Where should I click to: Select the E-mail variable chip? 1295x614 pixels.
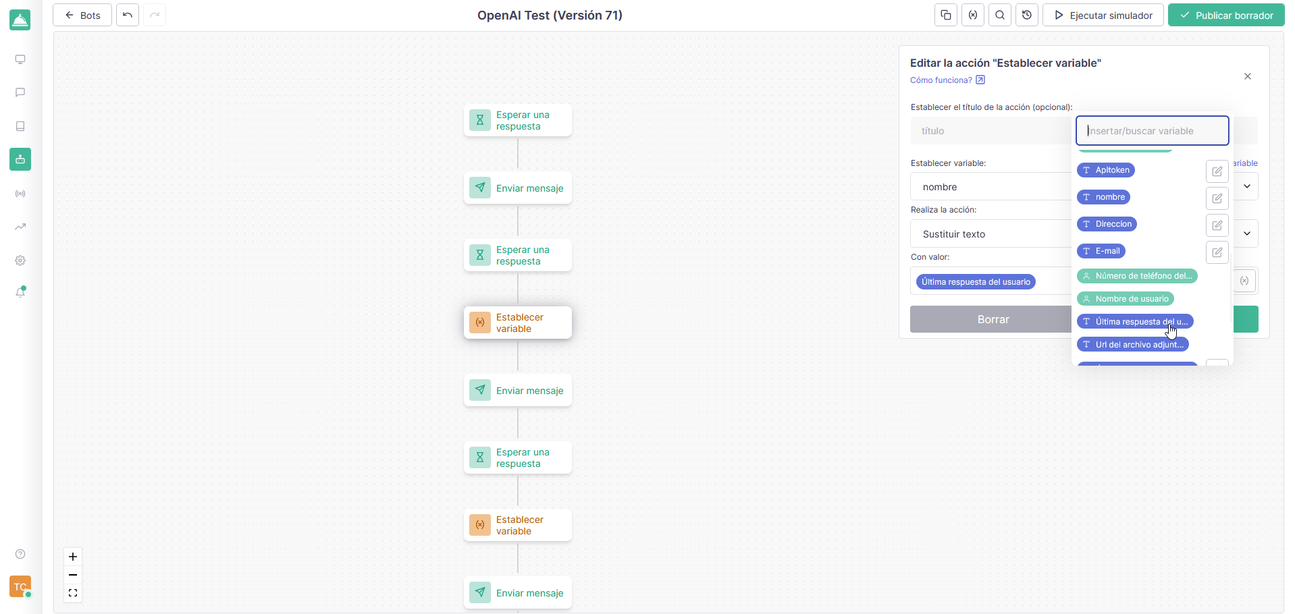click(1101, 251)
